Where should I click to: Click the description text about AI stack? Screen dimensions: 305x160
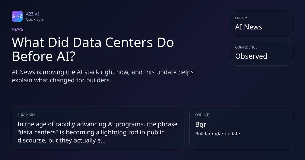pyautogui.click(x=103, y=76)
